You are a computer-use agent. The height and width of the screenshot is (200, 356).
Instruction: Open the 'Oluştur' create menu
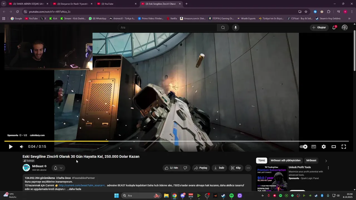[x=319, y=27]
